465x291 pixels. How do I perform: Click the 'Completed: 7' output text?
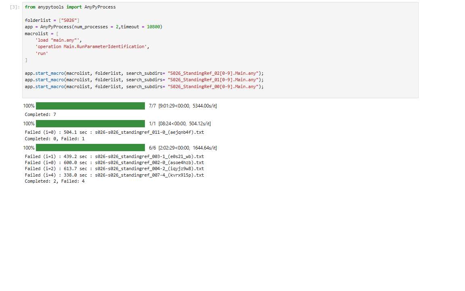[x=40, y=115]
